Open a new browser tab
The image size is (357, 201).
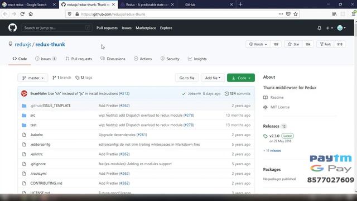[x=240, y=4]
